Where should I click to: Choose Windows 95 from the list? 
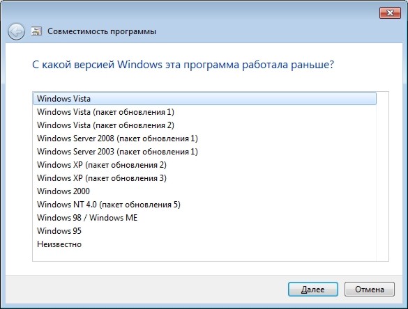[204, 231]
